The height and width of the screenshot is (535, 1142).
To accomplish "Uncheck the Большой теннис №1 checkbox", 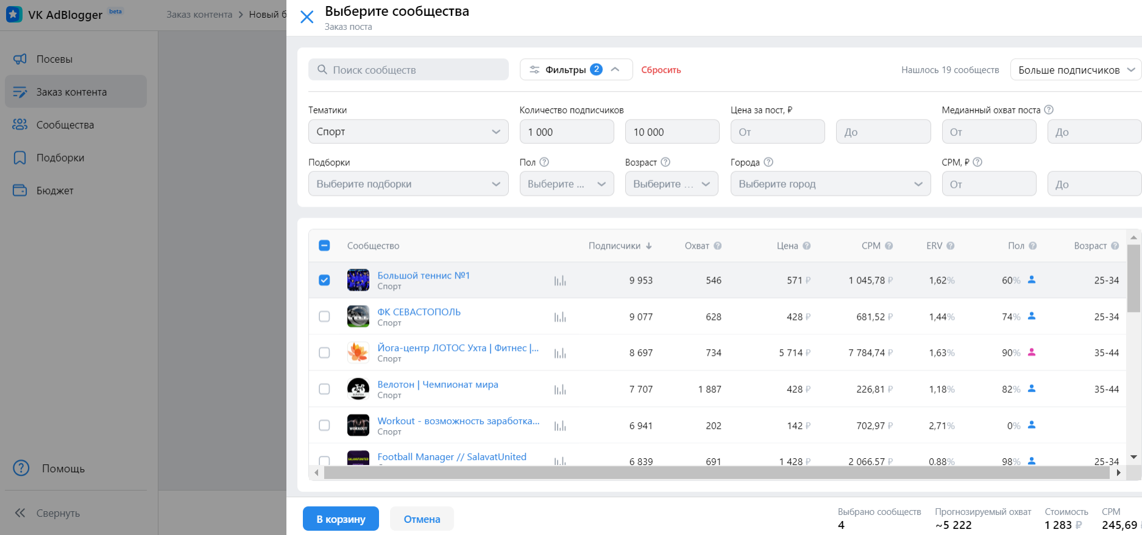I will [x=324, y=280].
